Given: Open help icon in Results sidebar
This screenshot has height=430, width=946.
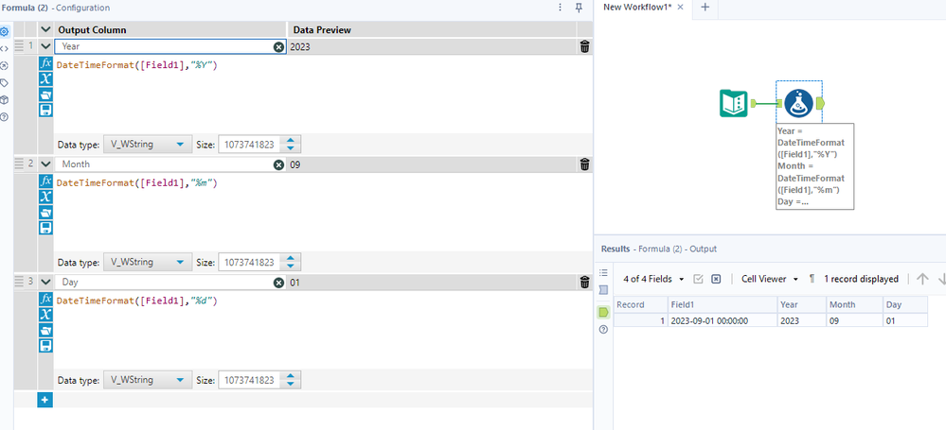Looking at the screenshot, I should tap(603, 330).
